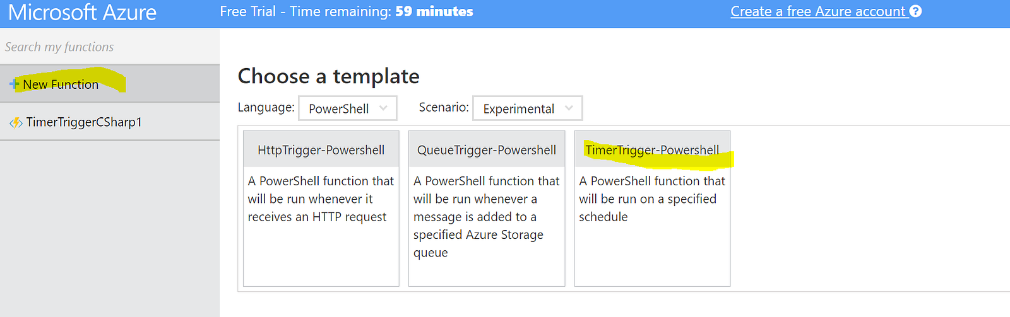Screen dimensions: 1010x317
Task: Click the plus icon beside New Function
Action: coord(14,84)
